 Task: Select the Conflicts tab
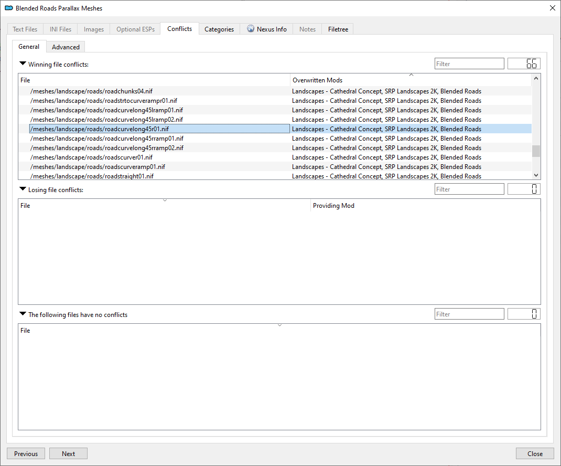[x=180, y=29]
